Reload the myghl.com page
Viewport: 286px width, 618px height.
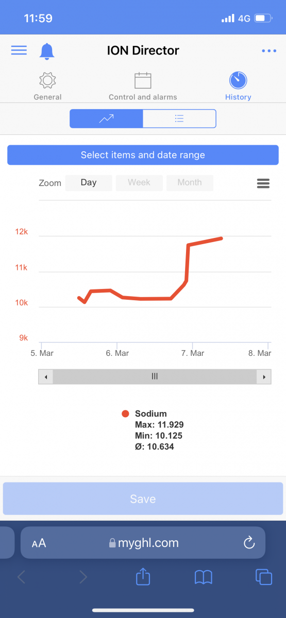[249, 542]
